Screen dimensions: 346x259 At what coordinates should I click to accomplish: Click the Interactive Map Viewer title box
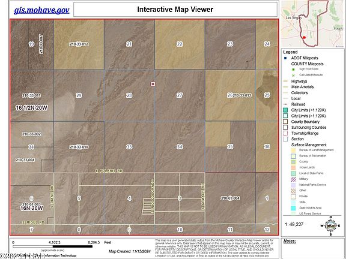tap(175, 10)
